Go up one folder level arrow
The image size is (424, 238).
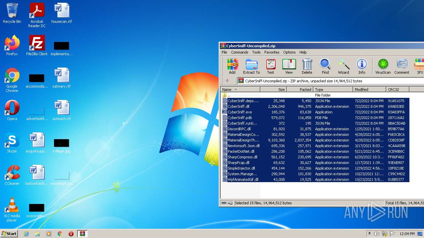click(x=227, y=81)
